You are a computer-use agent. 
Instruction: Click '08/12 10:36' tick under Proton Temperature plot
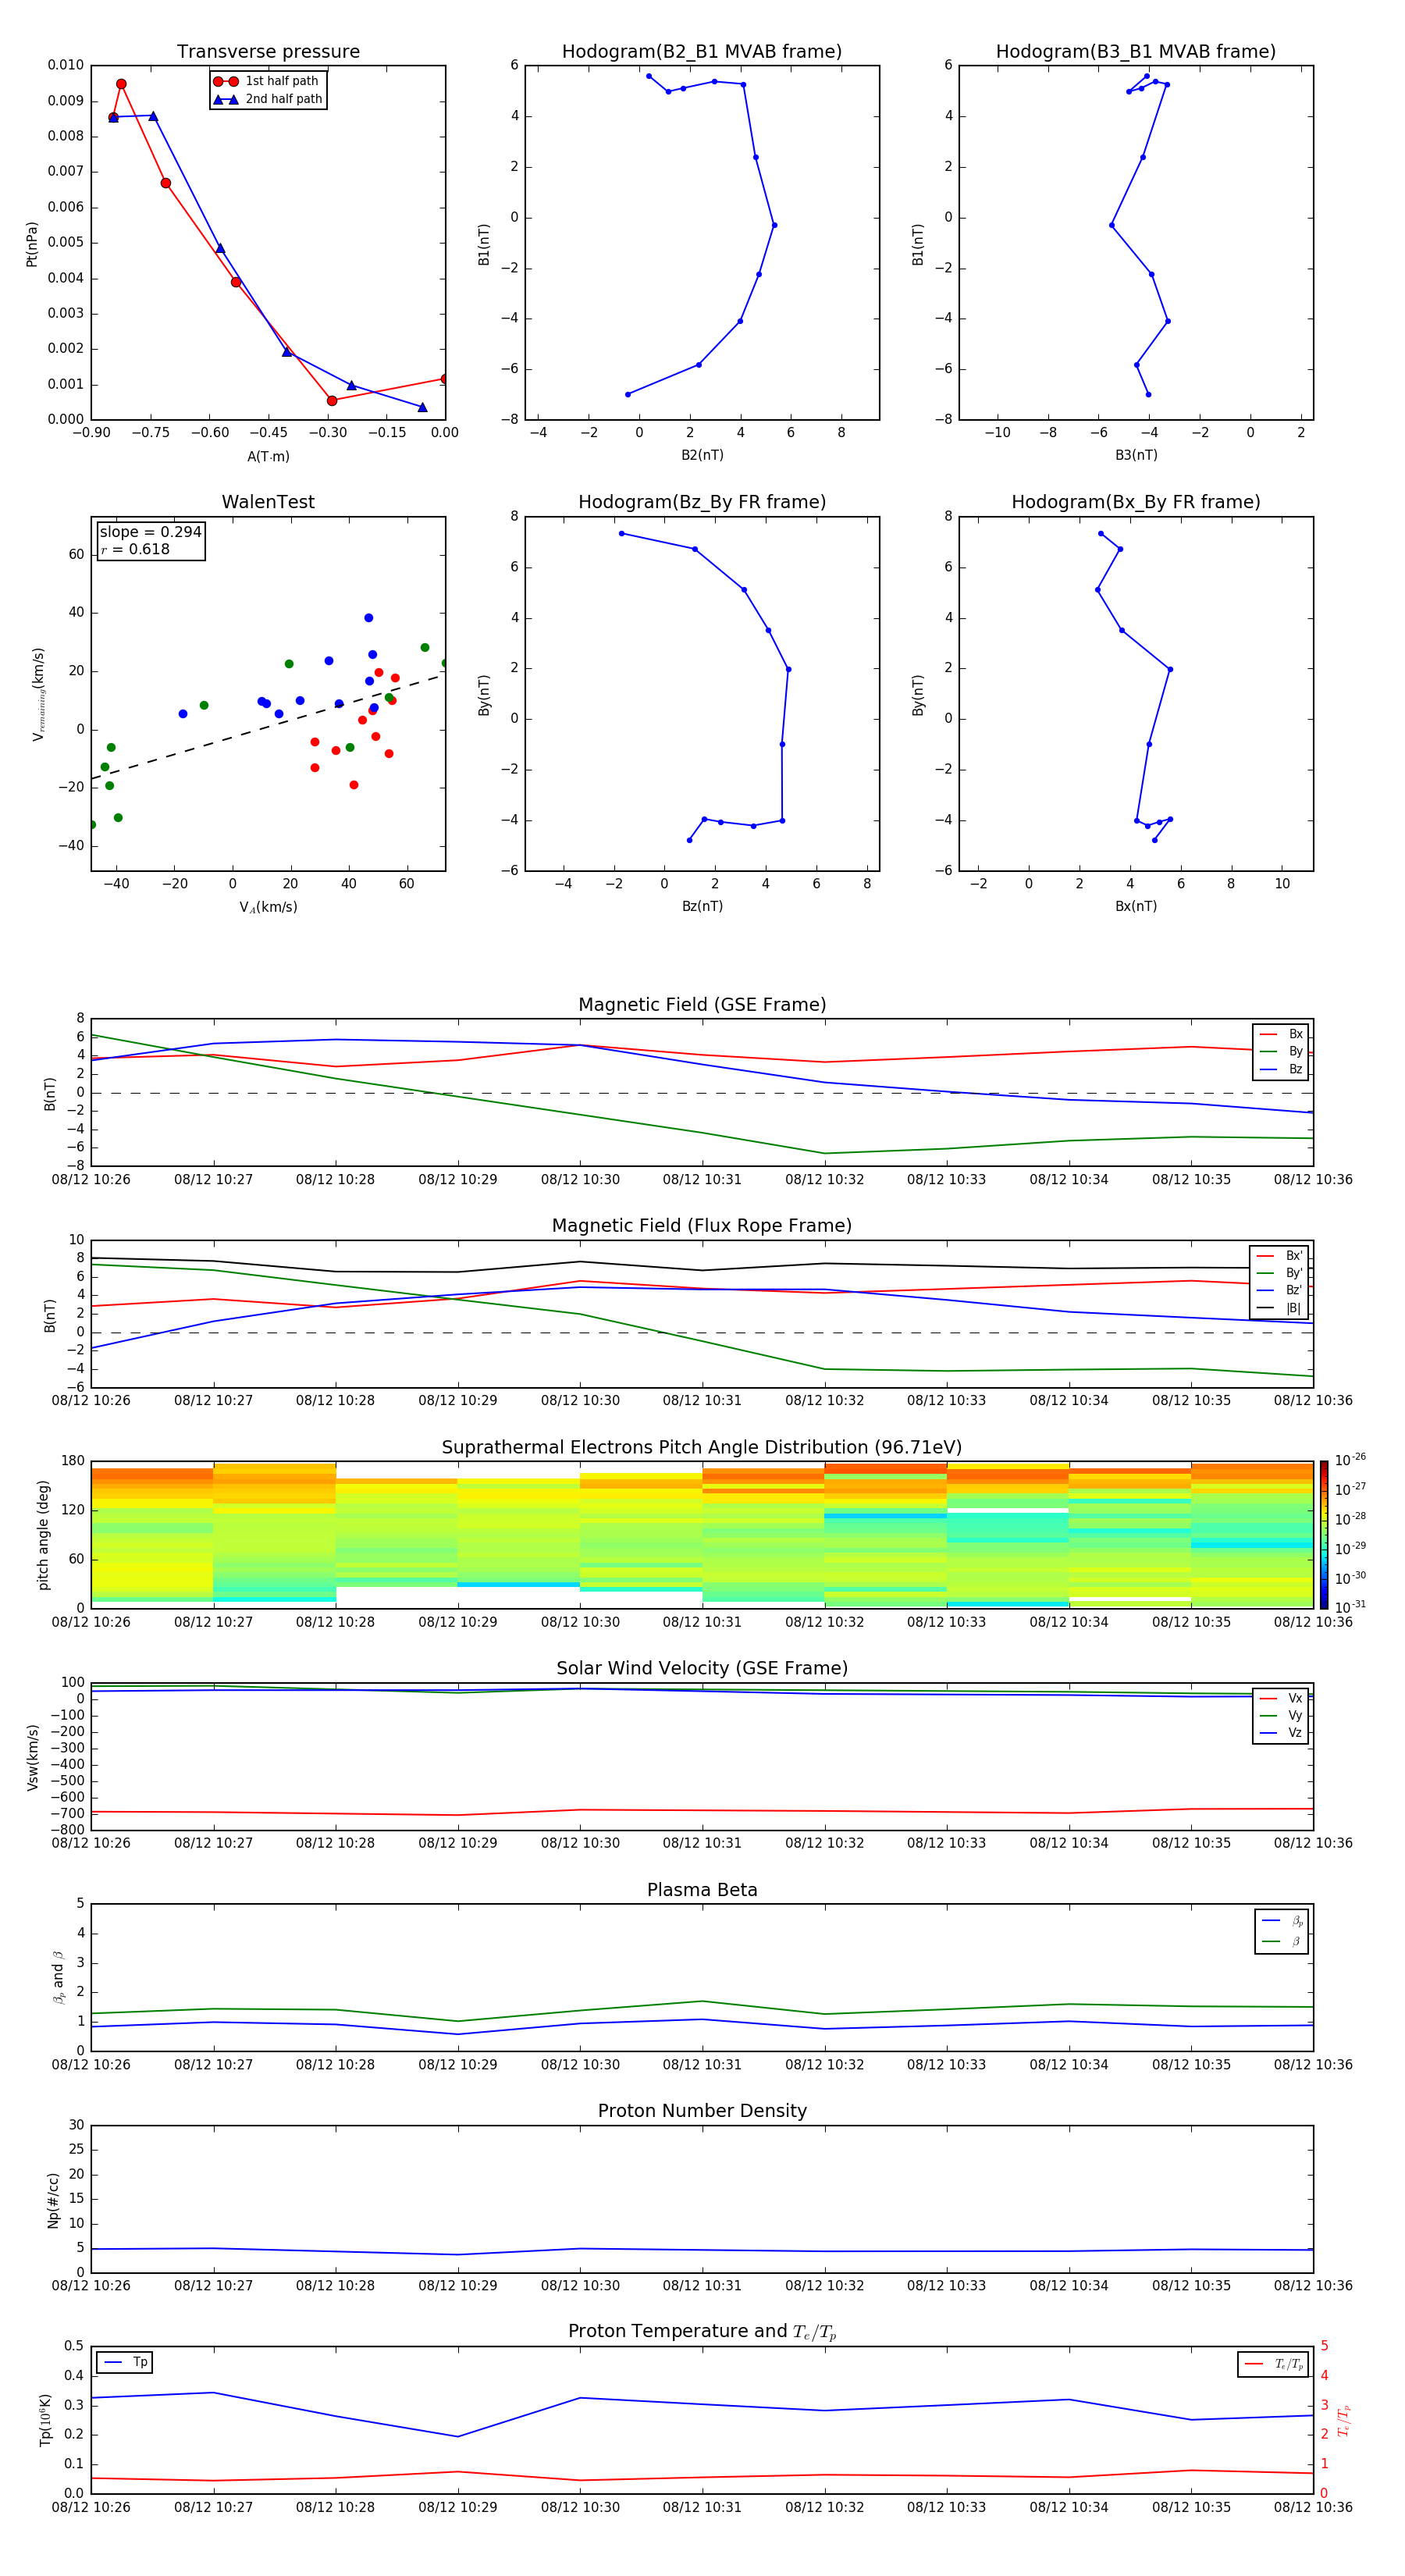pyautogui.click(x=1313, y=2507)
